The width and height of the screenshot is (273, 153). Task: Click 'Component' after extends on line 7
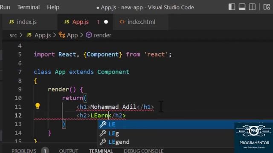point(113,72)
